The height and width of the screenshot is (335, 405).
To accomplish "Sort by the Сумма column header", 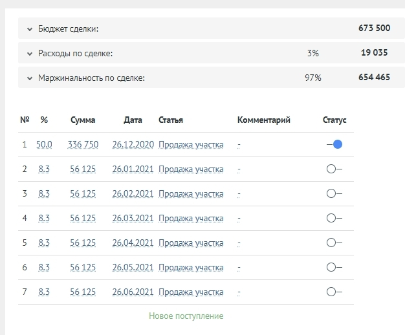I will (83, 120).
